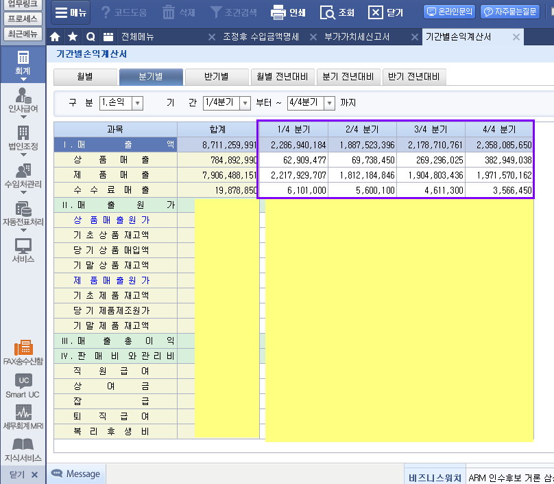Click the 1/4 분기 column header
Screen dimensions: 554x484
[x=293, y=130]
